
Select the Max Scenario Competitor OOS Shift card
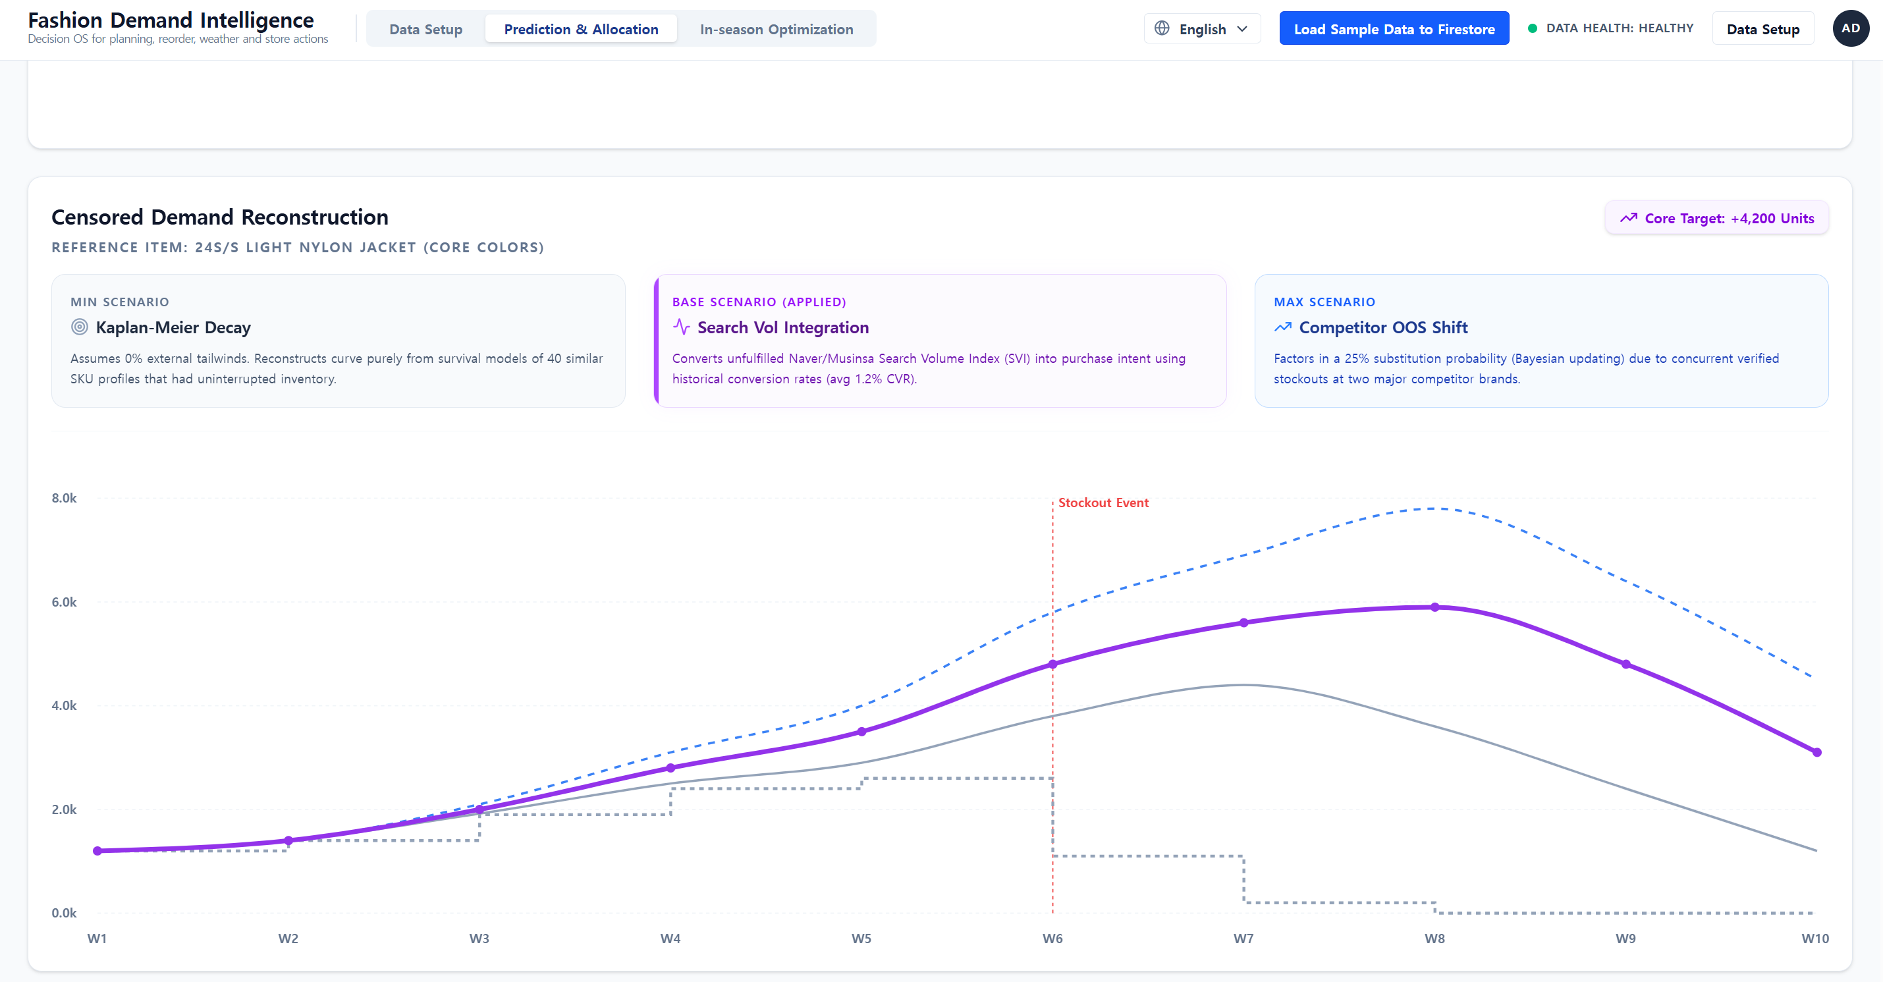[x=1542, y=341]
